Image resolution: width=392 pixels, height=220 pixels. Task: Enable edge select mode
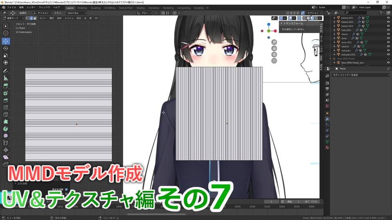click(31, 18)
